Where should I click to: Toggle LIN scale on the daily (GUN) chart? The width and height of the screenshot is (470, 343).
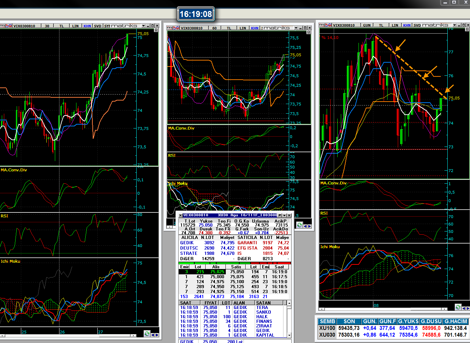[395, 25]
